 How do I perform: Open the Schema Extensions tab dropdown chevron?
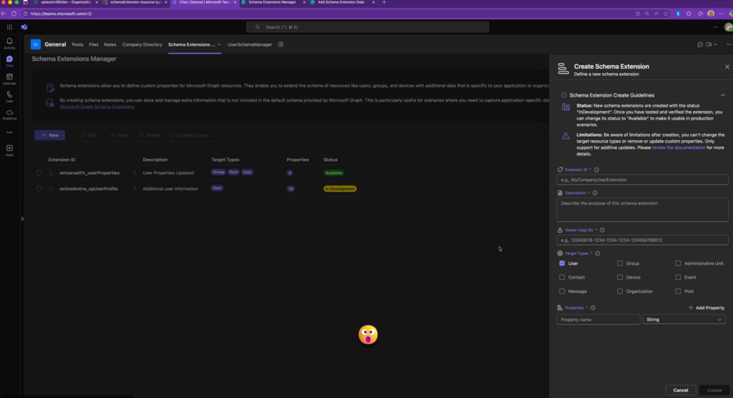pyautogui.click(x=219, y=45)
